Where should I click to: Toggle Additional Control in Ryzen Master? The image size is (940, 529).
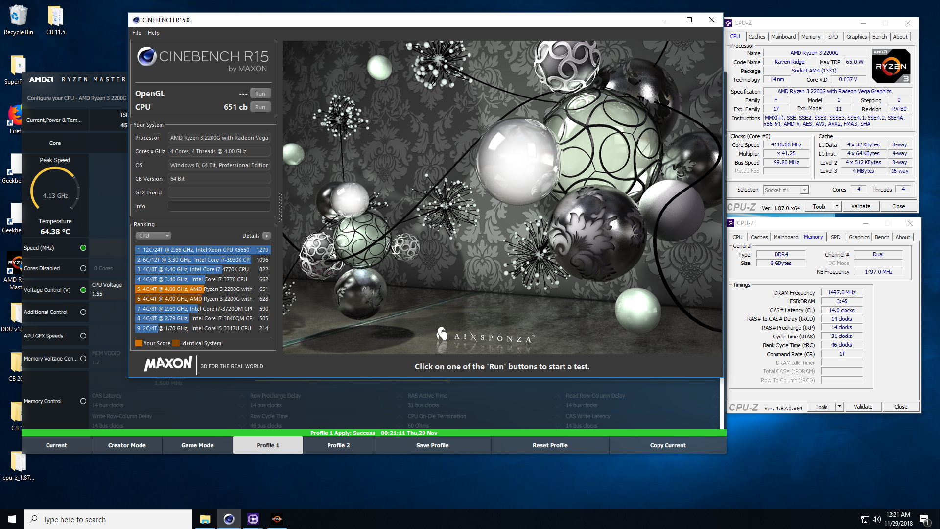pyautogui.click(x=83, y=312)
